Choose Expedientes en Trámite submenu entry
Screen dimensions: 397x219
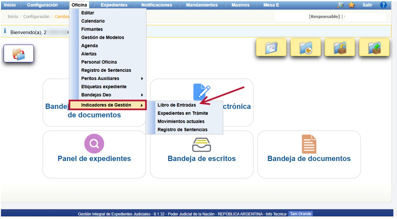183,113
